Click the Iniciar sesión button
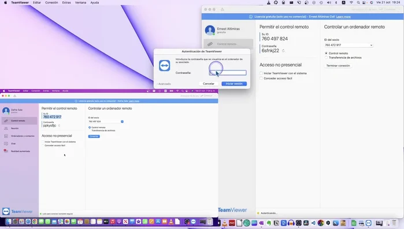Viewport: 404px width, 229px height. (x=234, y=84)
